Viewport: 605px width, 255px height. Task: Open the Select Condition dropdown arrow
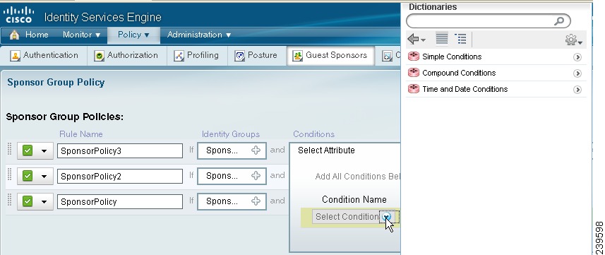[387, 217]
